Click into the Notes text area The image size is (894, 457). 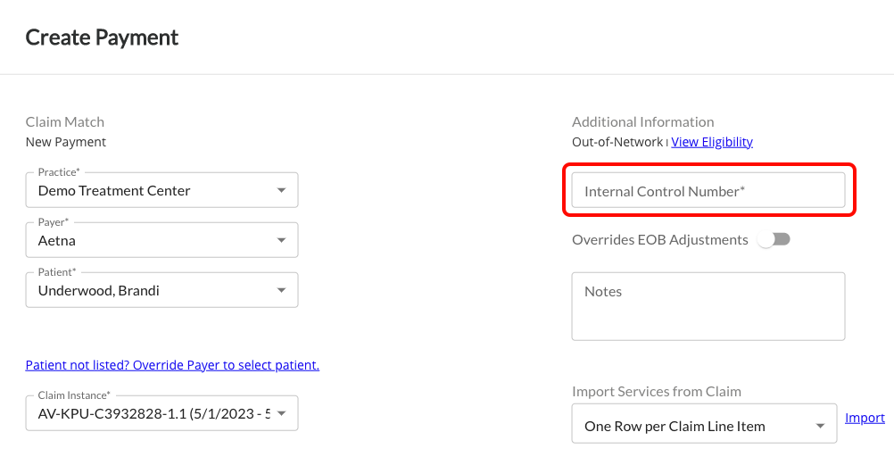[x=708, y=306]
